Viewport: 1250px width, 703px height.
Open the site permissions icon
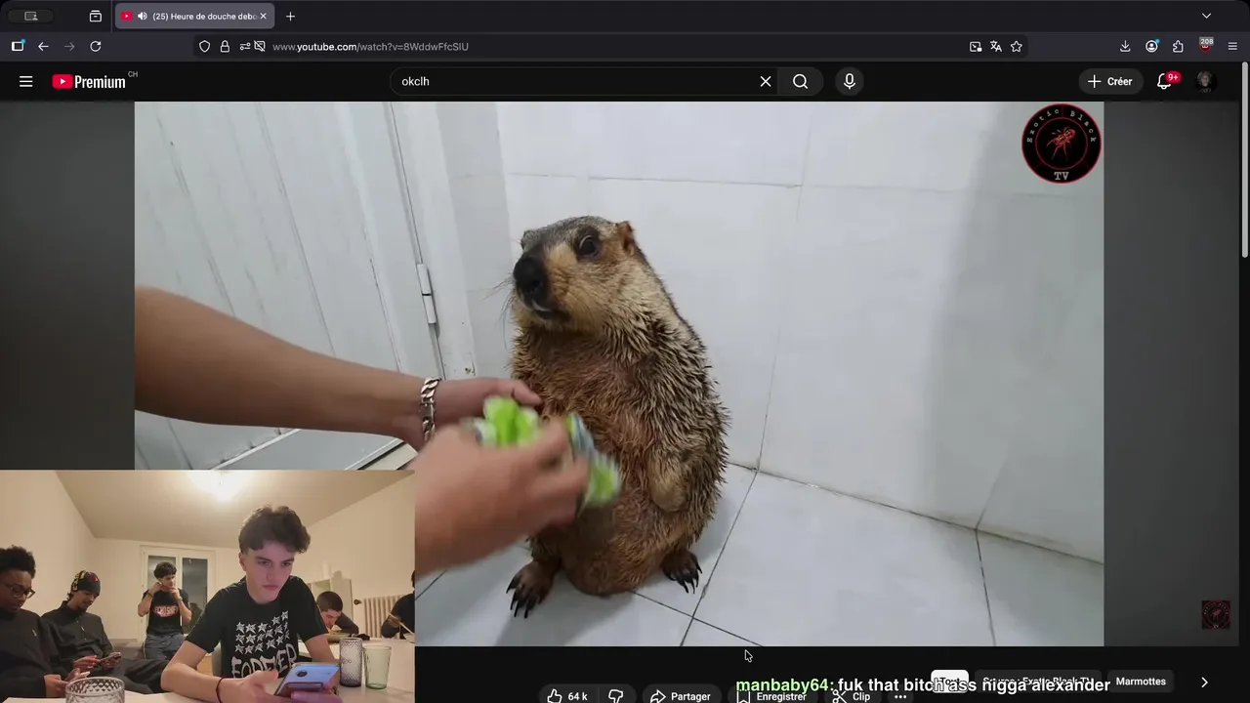[x=245, y=46]
